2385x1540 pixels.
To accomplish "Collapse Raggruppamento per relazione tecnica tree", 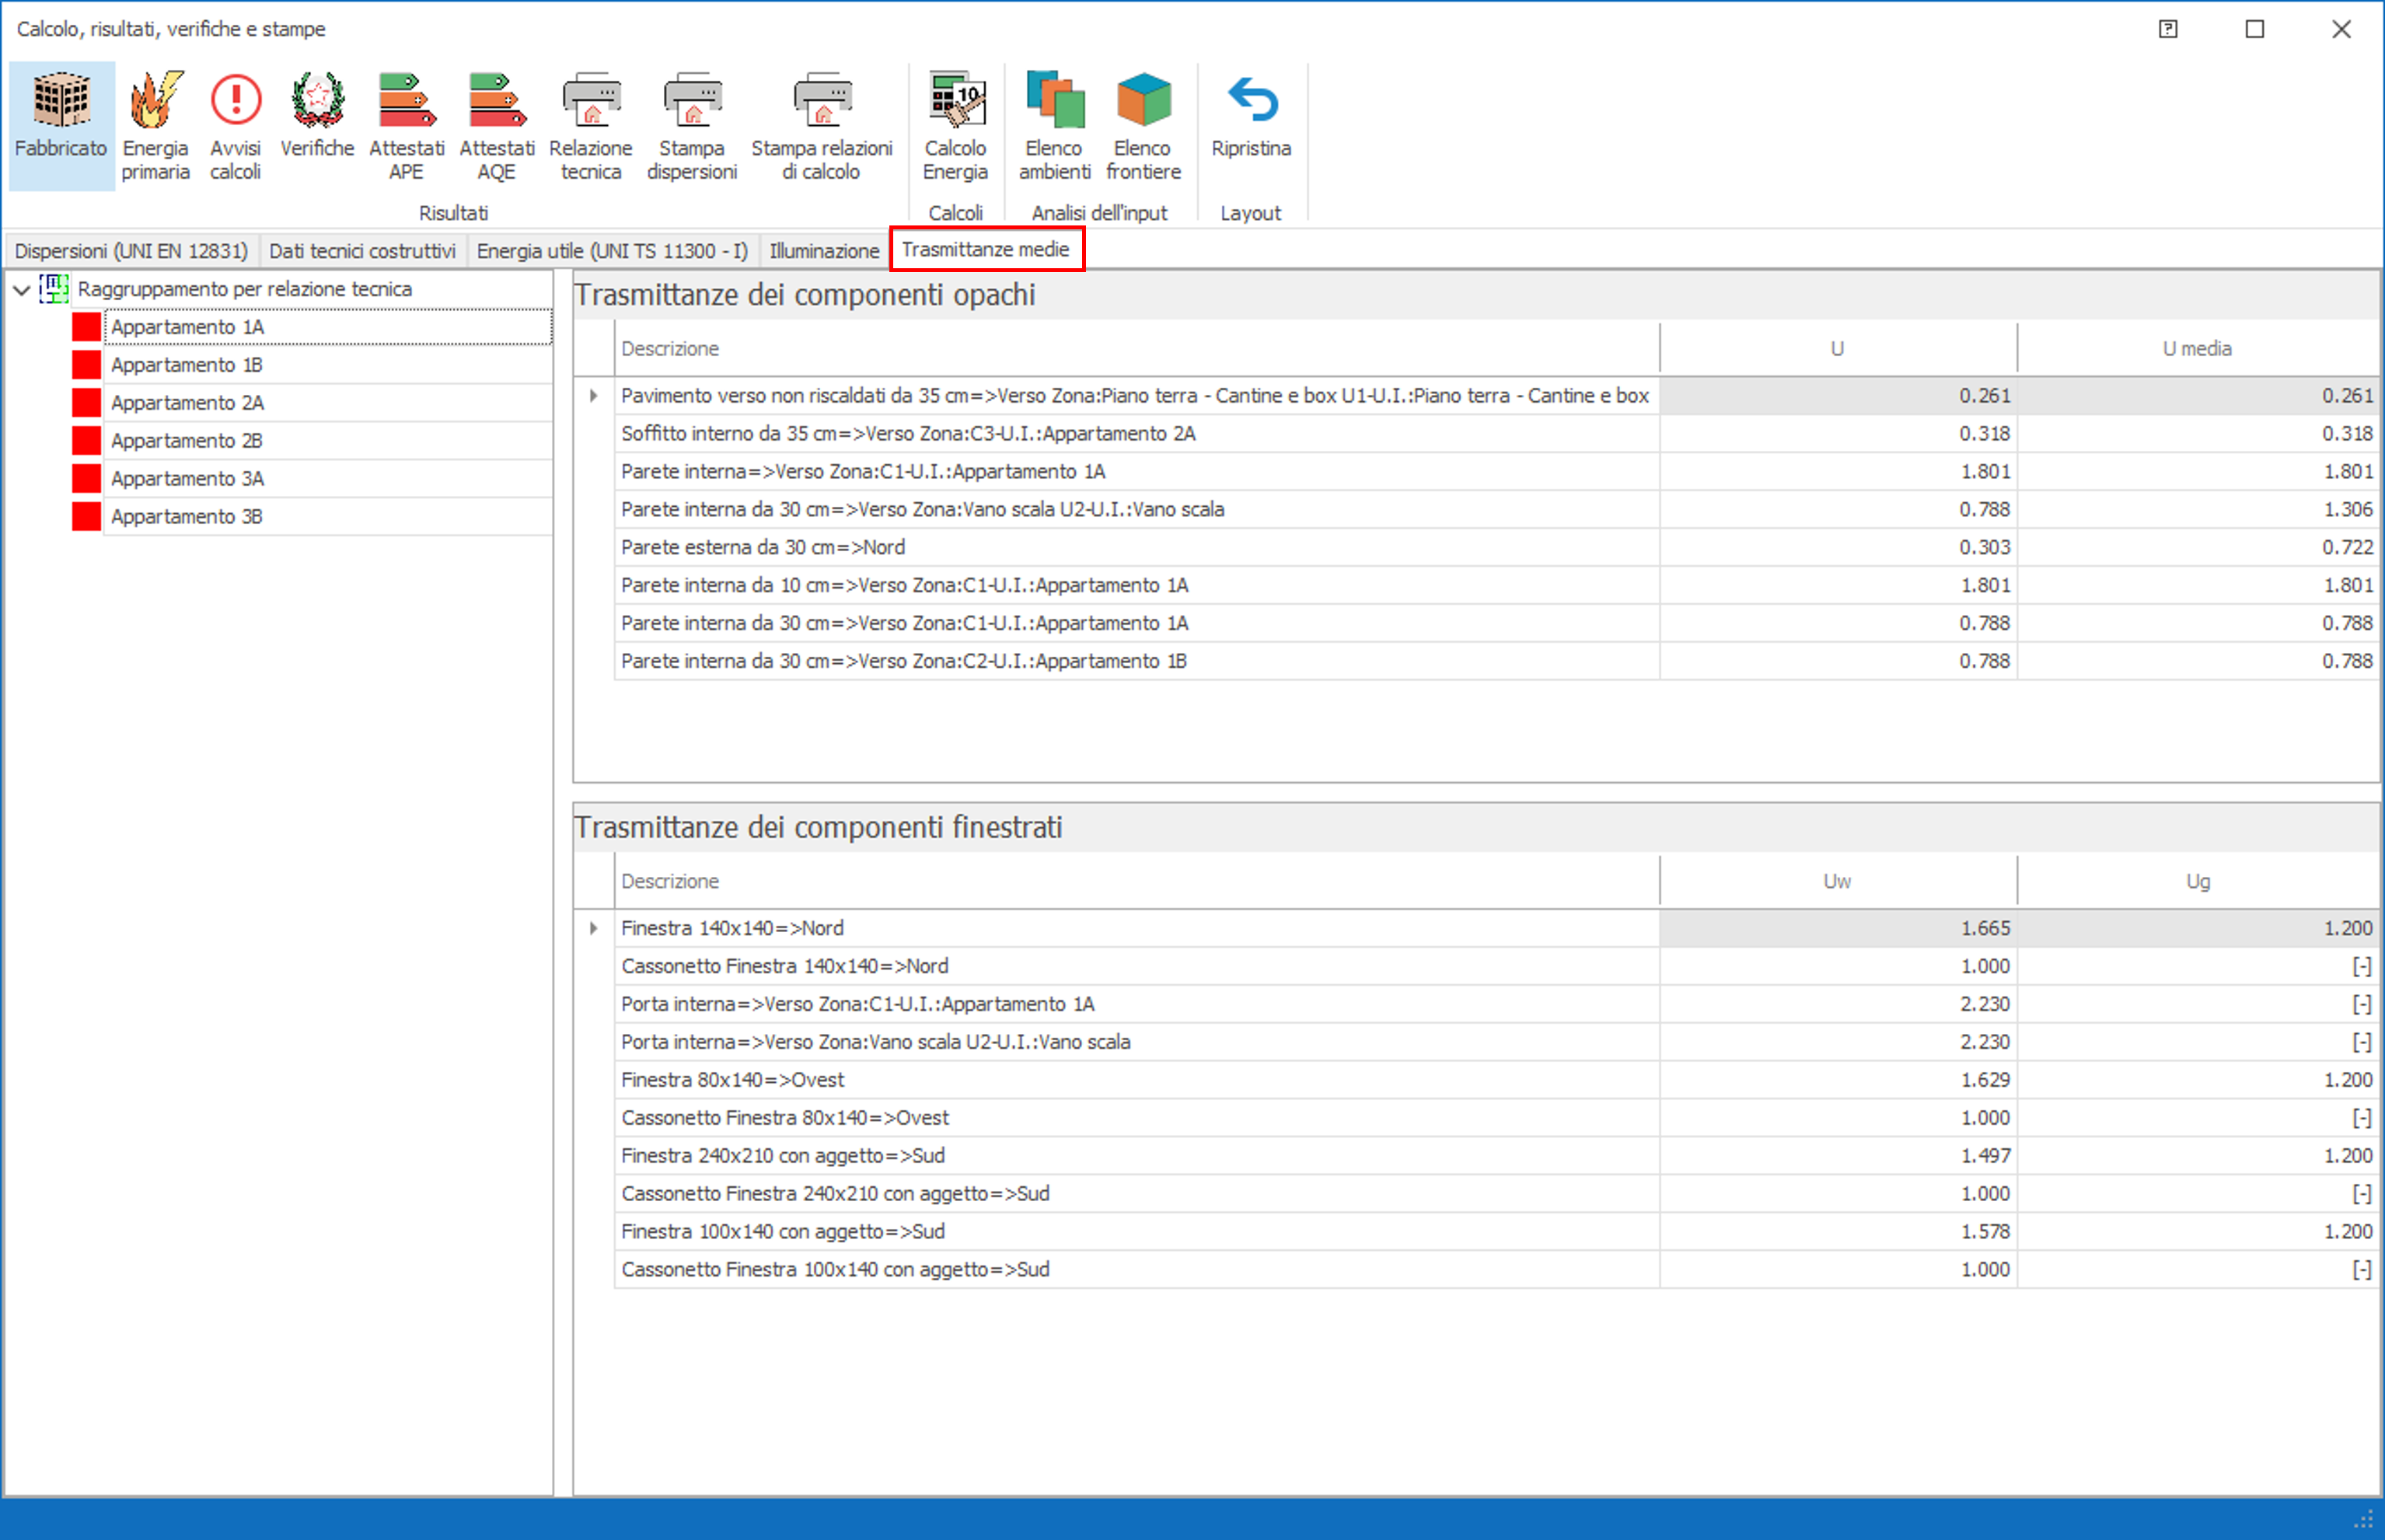I will coord(22,290).
